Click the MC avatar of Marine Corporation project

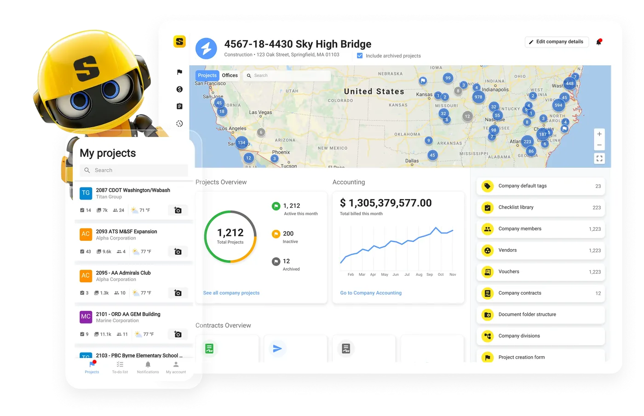point(86,317)
